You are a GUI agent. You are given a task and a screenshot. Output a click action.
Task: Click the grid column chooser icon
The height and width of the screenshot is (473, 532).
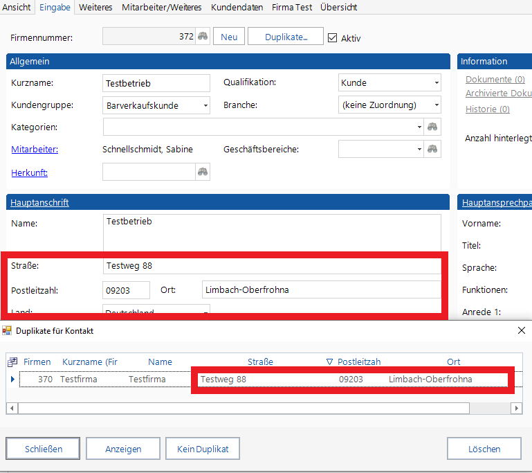point(12,362)
